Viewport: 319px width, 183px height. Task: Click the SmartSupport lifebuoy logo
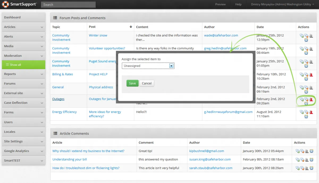pos(5,4)
